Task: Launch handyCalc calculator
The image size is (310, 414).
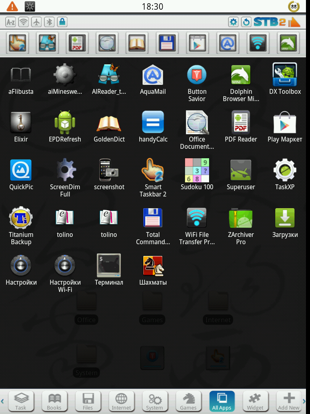Action: tap(153, 127)
